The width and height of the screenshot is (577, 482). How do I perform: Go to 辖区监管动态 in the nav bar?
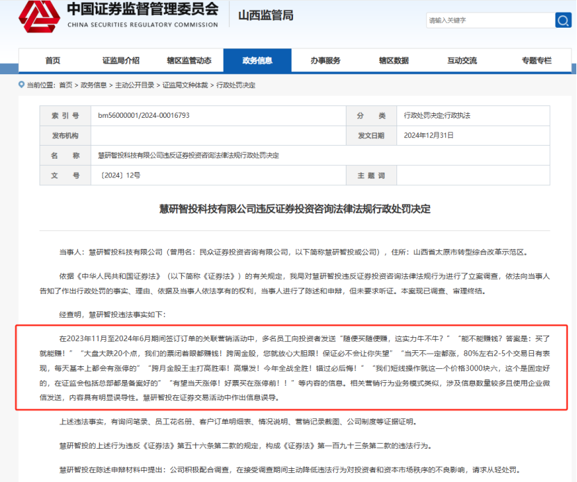point(189,61)
